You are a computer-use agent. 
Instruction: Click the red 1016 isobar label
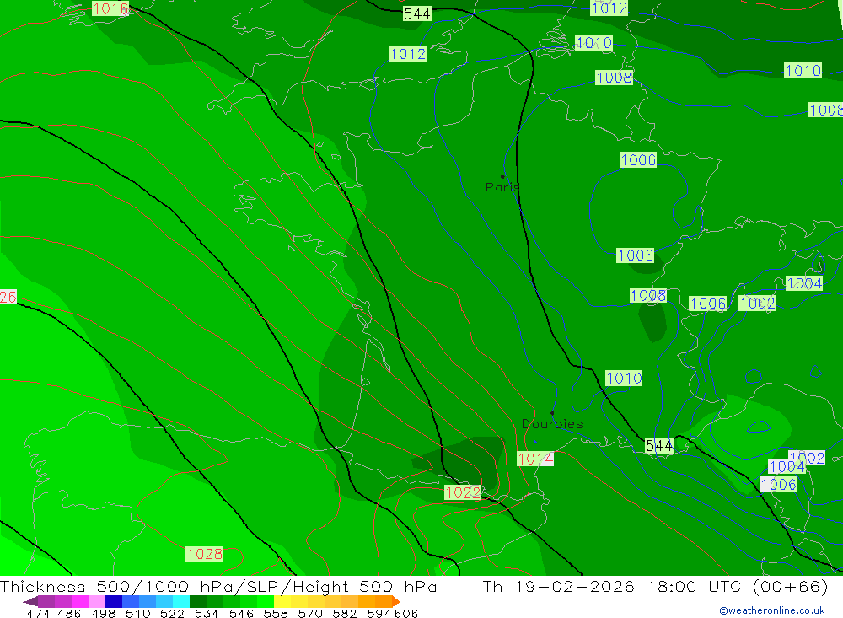click(x=110, y=8)
